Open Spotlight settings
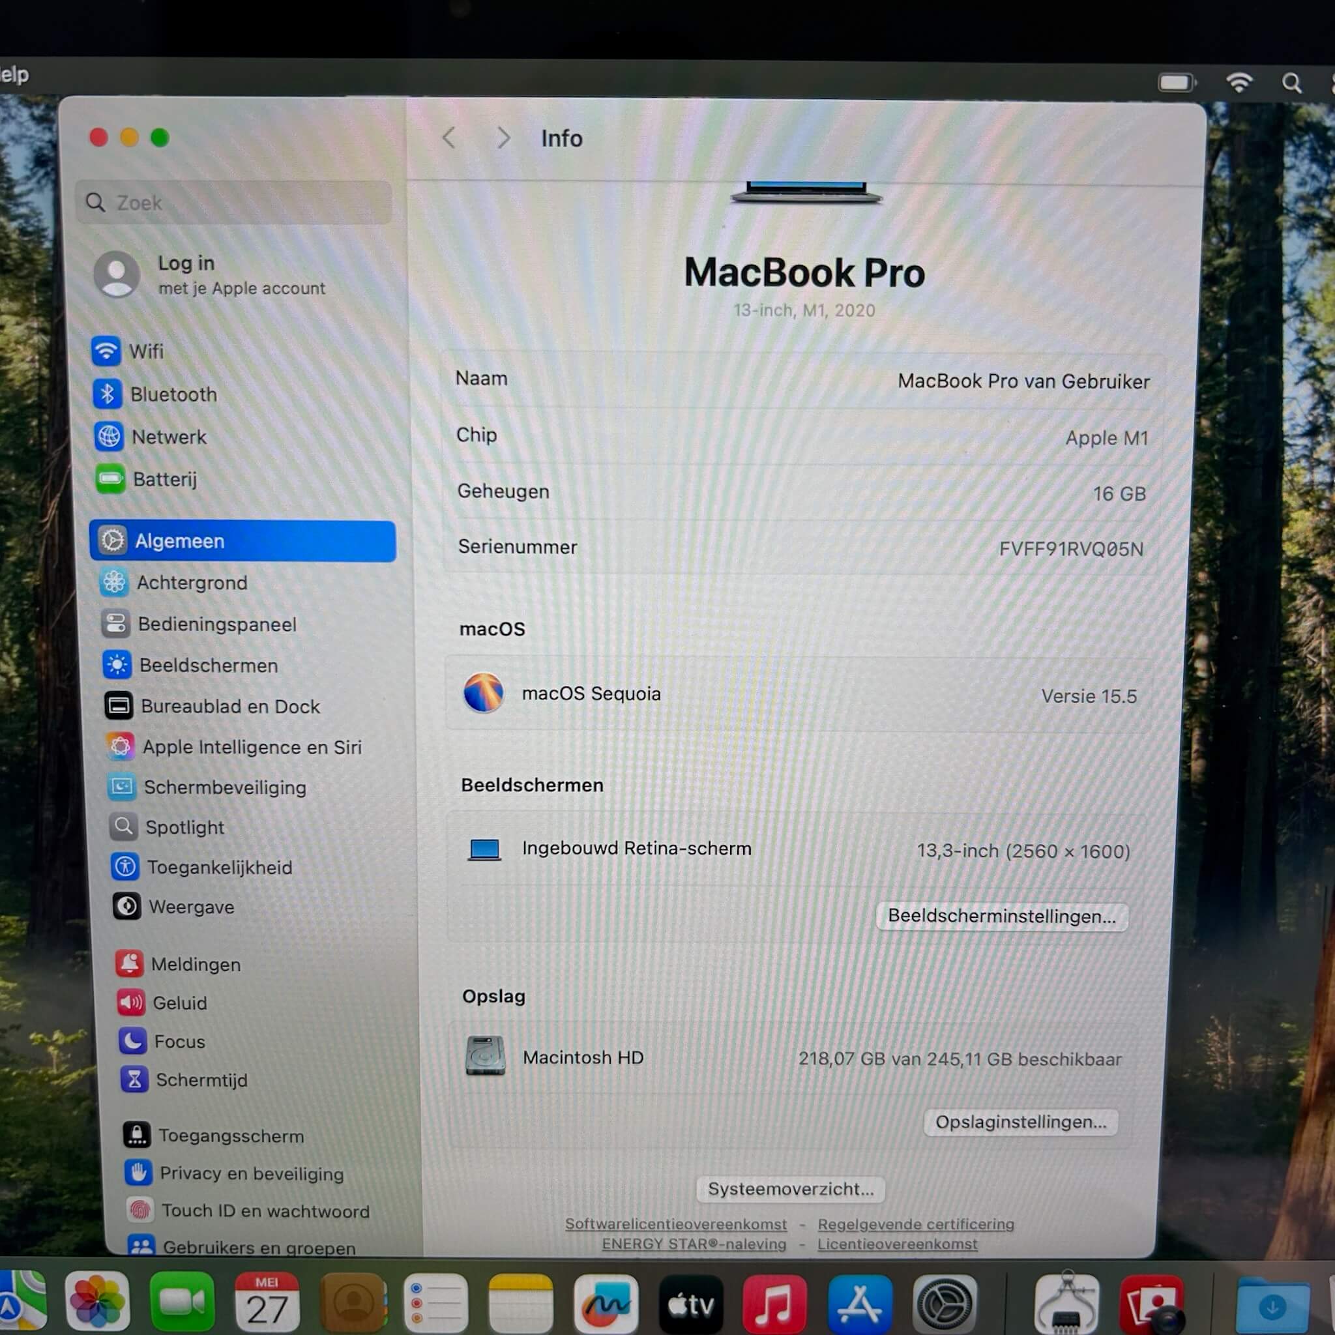 168,827
